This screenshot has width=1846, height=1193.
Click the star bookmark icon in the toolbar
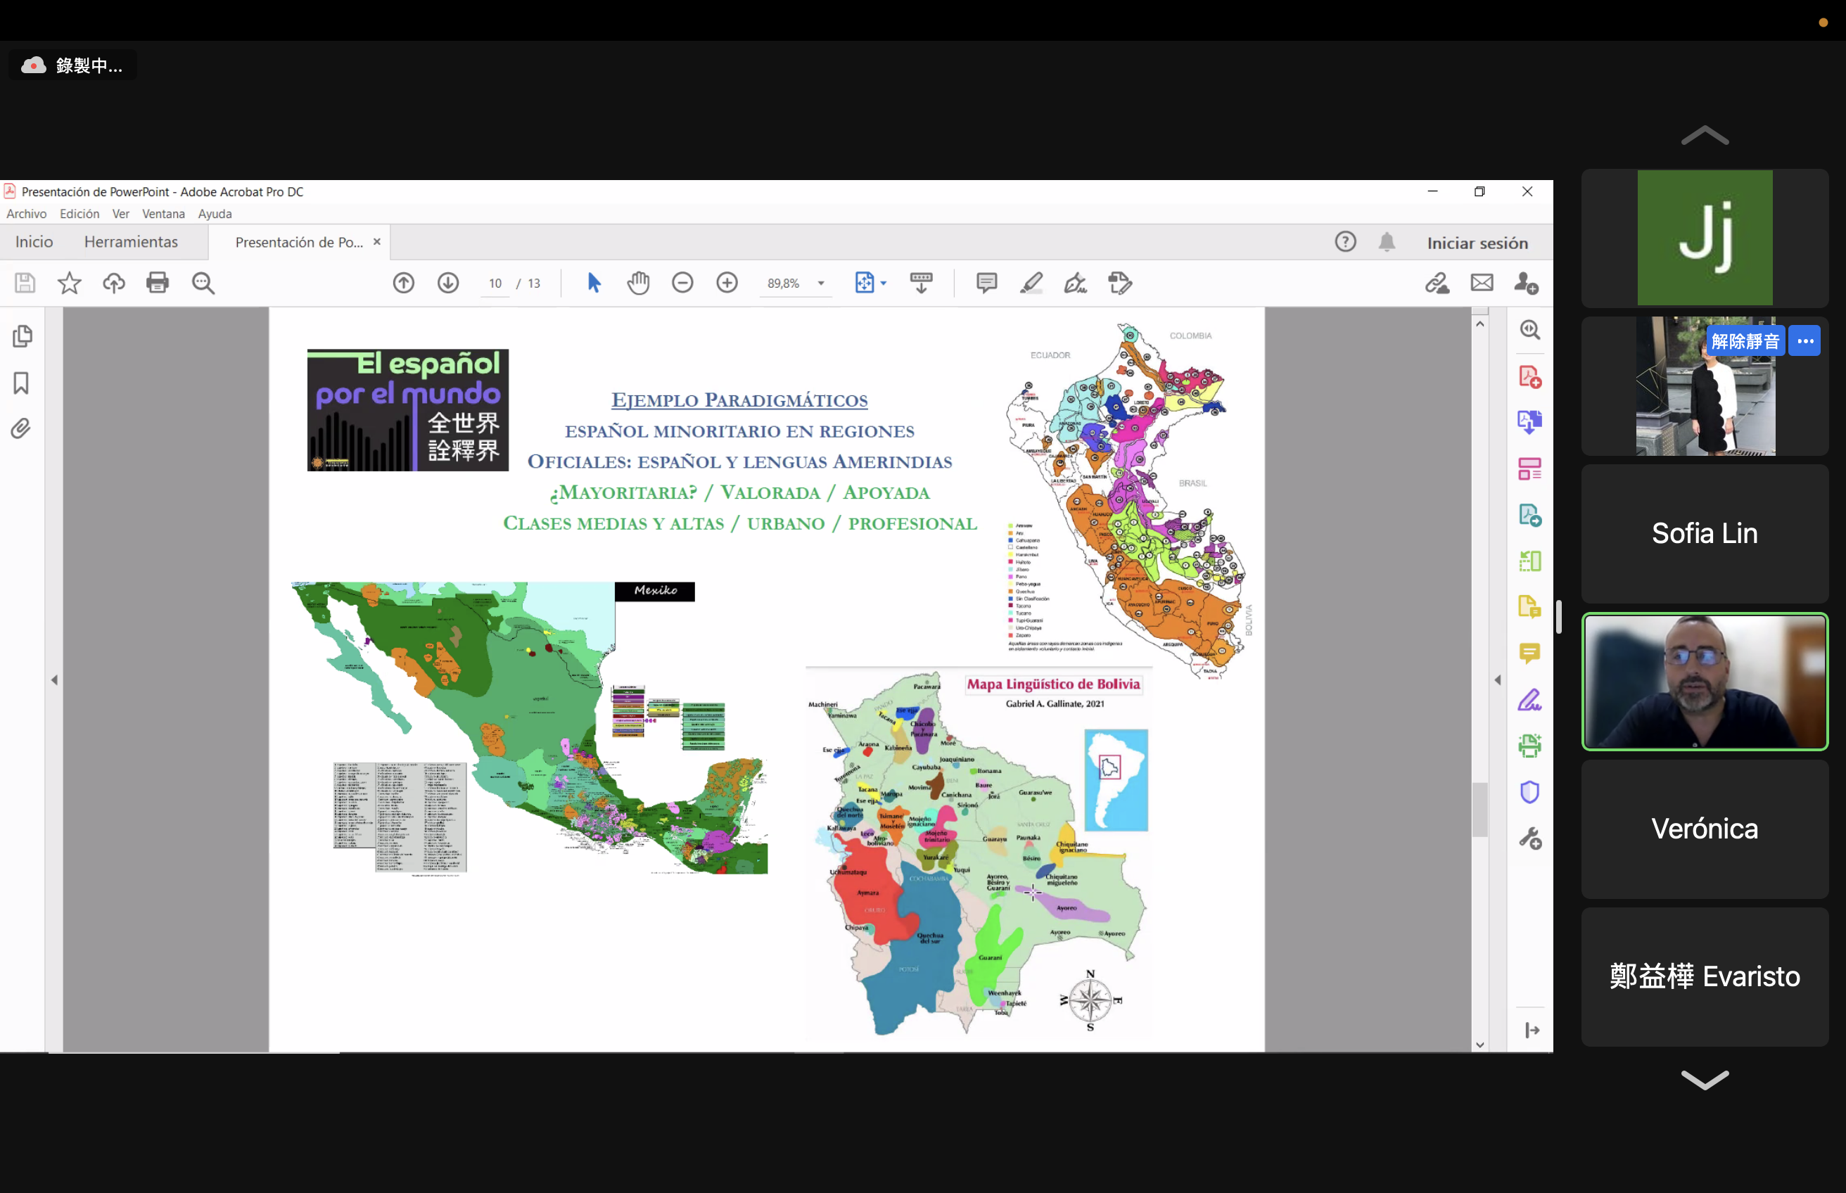70,283
